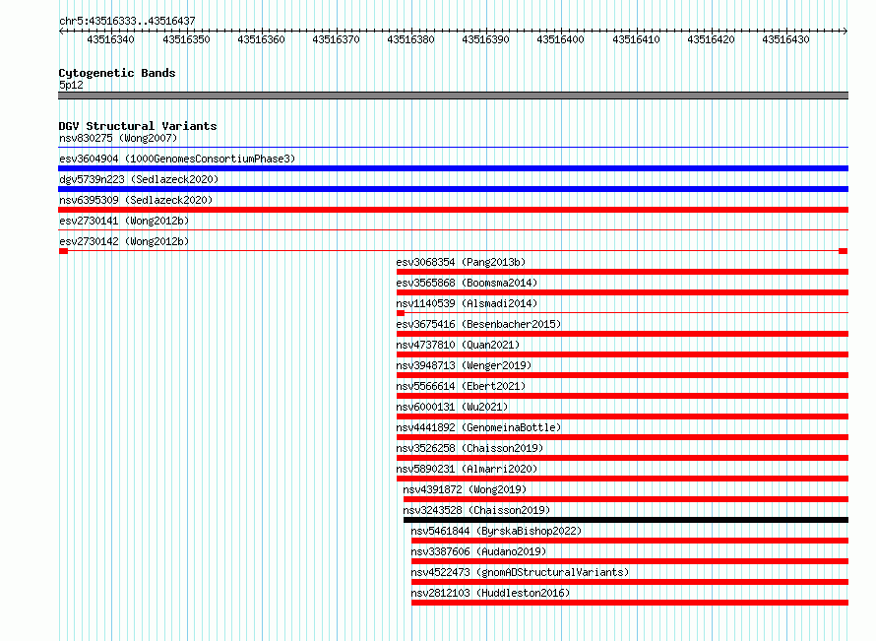Click the DGV Structural Variants track title
Image resolution: width=876 pixels, height=641 pixels.
[138, 126]
